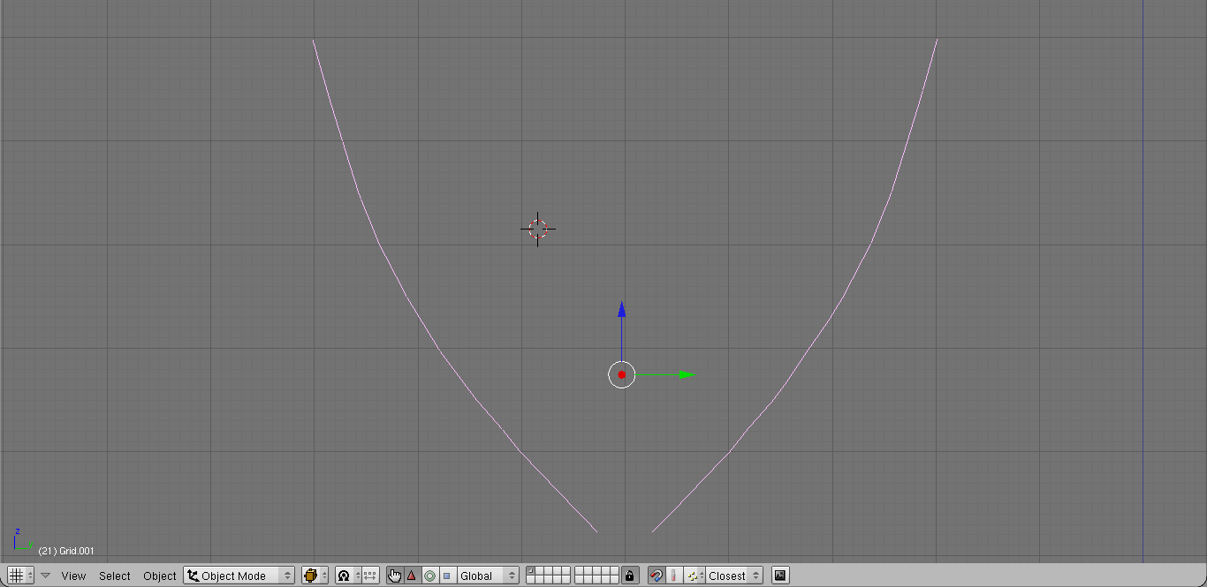Click the render viewport image icon
Image resolution: width=1207 pixels, height=587 pixels.
pyautogui.click(x=780, y=576)
